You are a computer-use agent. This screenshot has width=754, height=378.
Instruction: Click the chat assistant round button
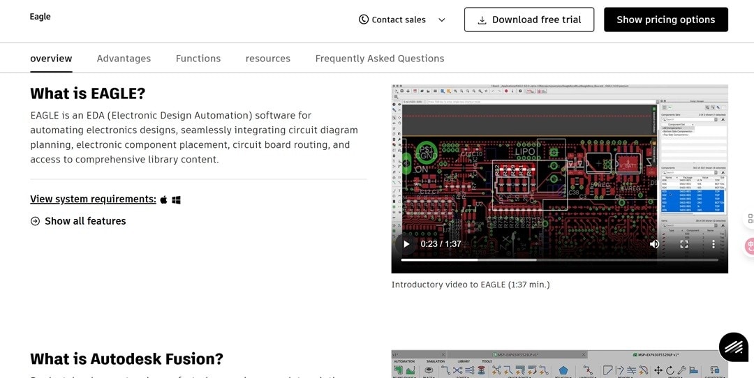coord(733,347)
